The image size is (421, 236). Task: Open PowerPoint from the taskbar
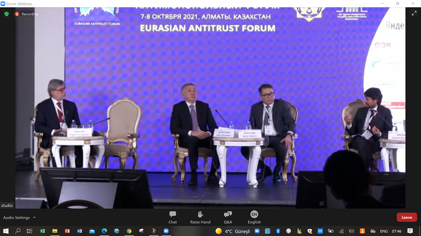67,231
